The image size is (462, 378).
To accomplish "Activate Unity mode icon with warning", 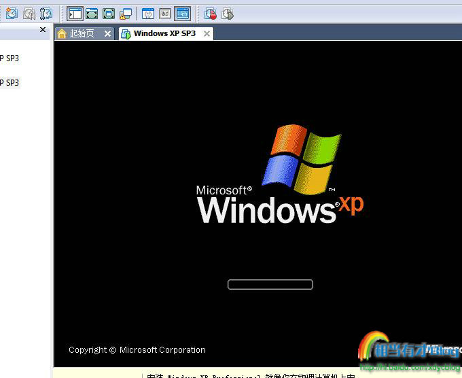I will point(126,14).
